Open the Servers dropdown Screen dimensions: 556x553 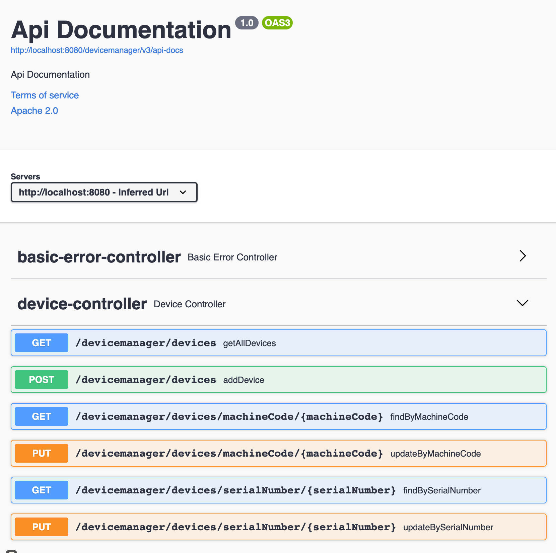(x=104, y=192)
